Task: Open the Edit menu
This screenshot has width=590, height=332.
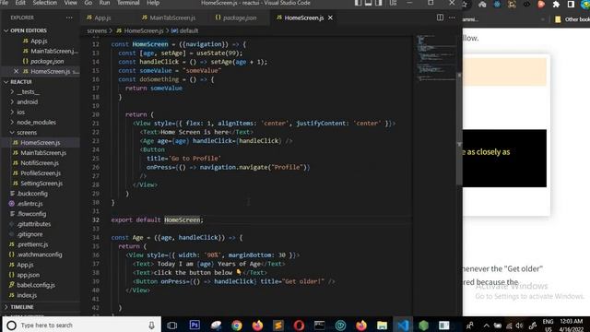Action: pyautogui.click(x=20, y=3)
